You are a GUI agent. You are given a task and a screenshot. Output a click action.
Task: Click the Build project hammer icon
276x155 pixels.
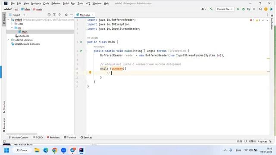click(211, 9)
